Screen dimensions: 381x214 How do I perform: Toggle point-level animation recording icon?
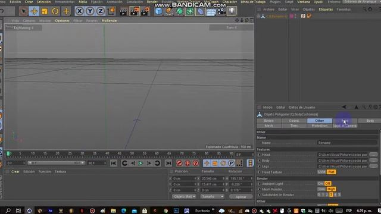click(x=239, y=163)
